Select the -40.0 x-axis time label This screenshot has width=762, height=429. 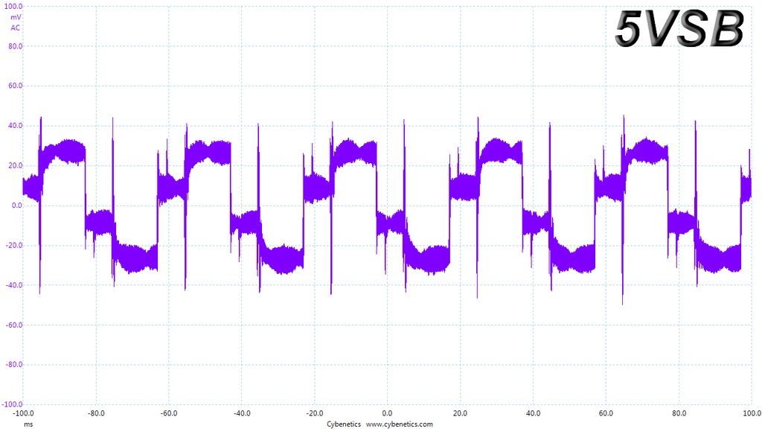coord(242,413)
